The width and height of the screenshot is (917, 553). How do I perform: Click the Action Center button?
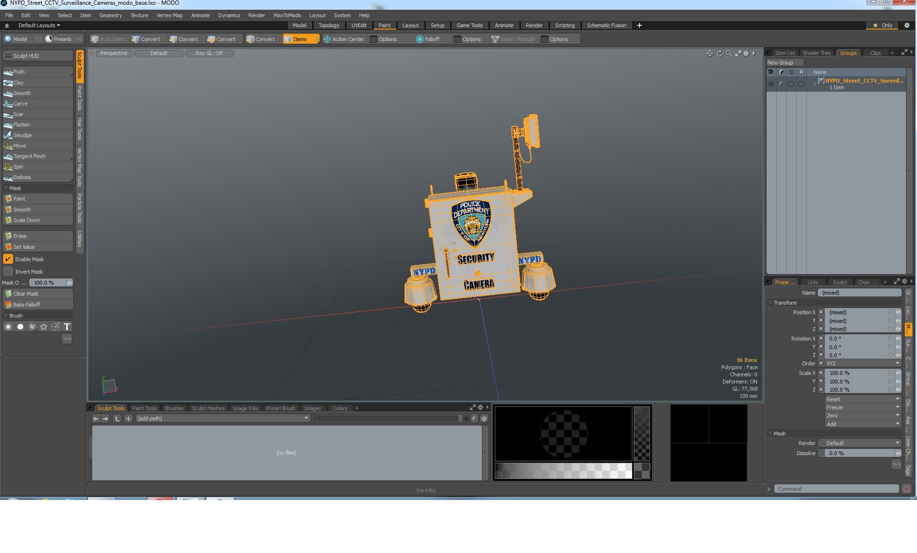tap(344, 39)
